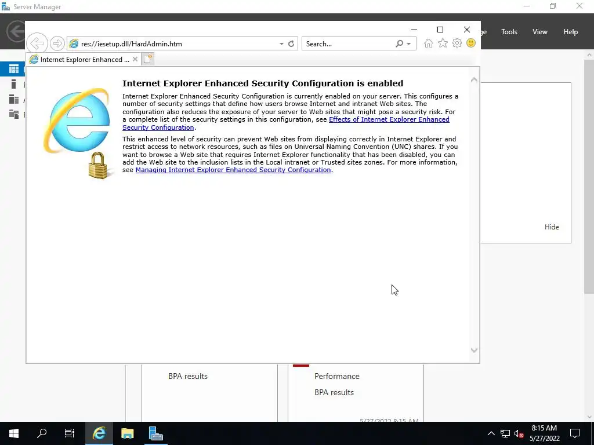
Task: Open Server Manager Tools menu
Action: click(509, 32)
